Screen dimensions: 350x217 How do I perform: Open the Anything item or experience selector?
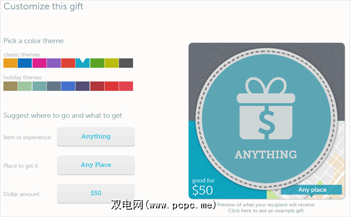click(96, 136)
